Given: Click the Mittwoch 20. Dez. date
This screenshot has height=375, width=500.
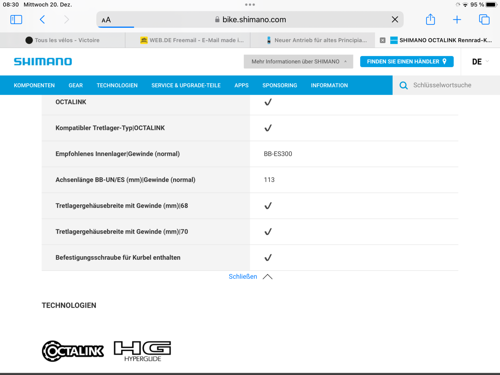Looking at the screenshot, I should [48, 5].
